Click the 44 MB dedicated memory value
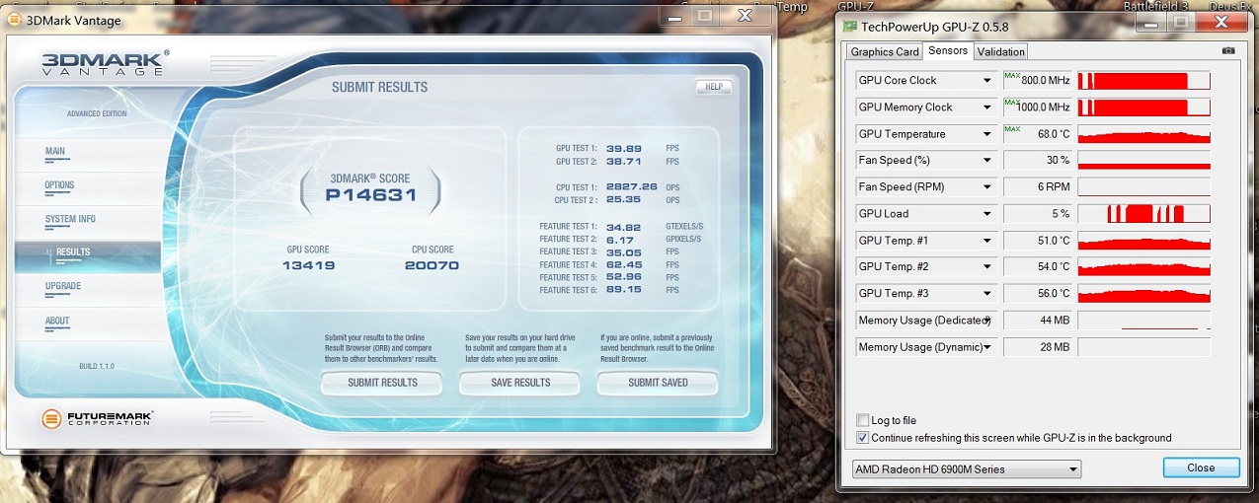Viewport: 1259px width, 503px height. [1055, 321]
